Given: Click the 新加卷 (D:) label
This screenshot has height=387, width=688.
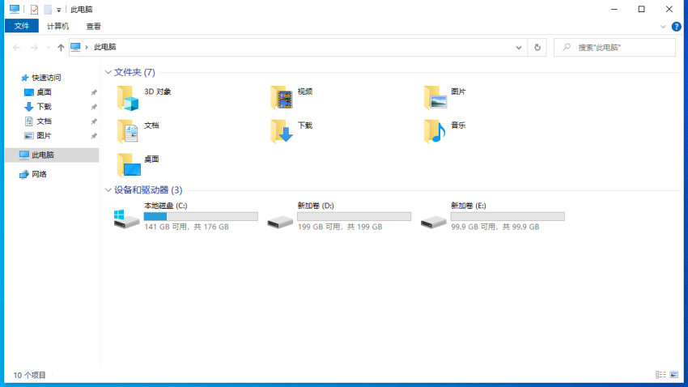Looking at the screenshot, I should coord(316,206).
